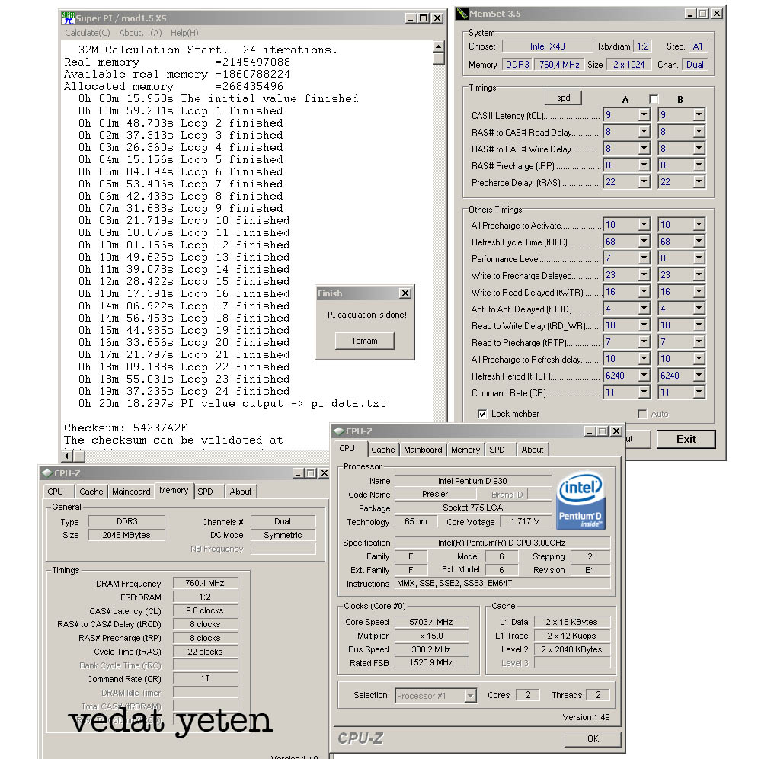Click Multiplier x 15.0 value
The image size is (758, 759).
click(x=431, y=636)
